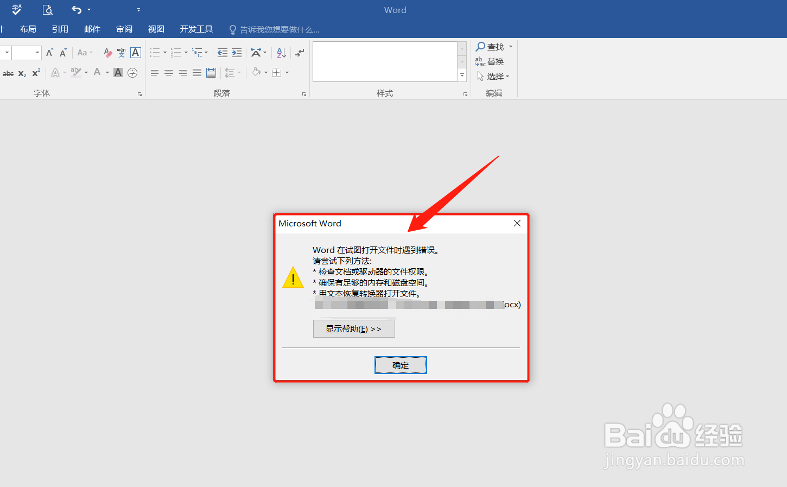This screenshot has width=787, height=487.
Task: Click the pinyin guide (wén) icon
Action: click(122, 53)
